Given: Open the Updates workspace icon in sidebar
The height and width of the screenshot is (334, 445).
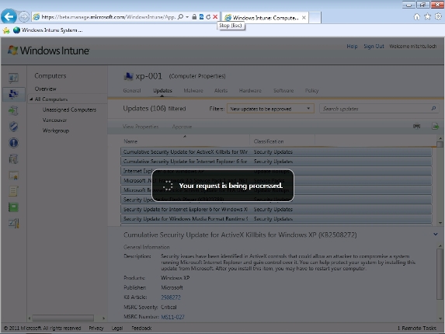Looking at the screenshot, I should (x=13, y=110).
